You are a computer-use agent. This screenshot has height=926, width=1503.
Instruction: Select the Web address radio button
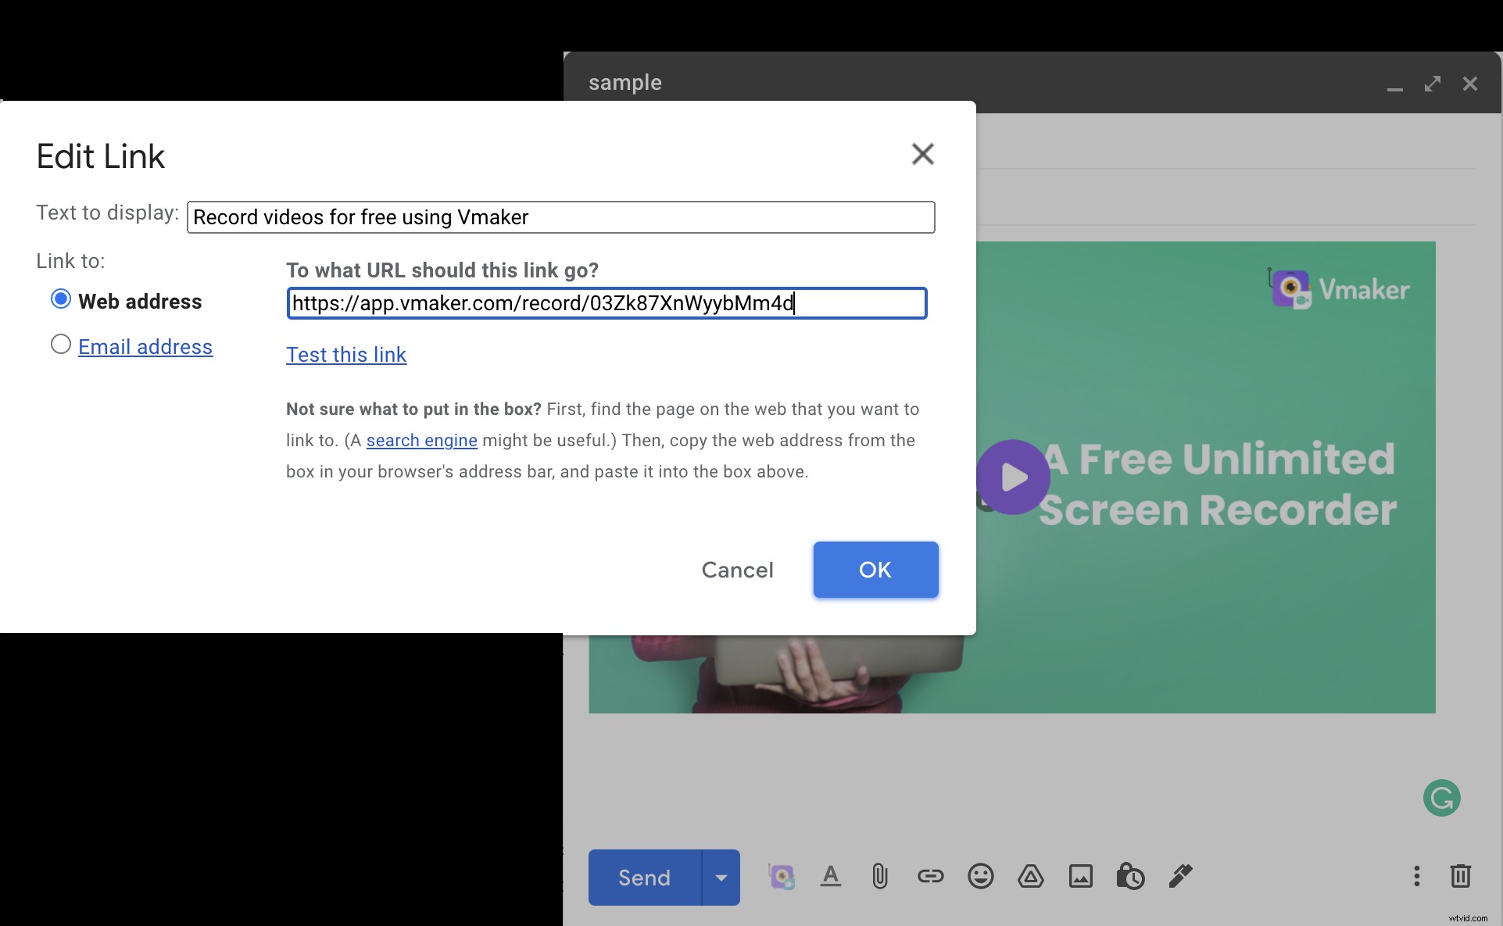(59, 299)
